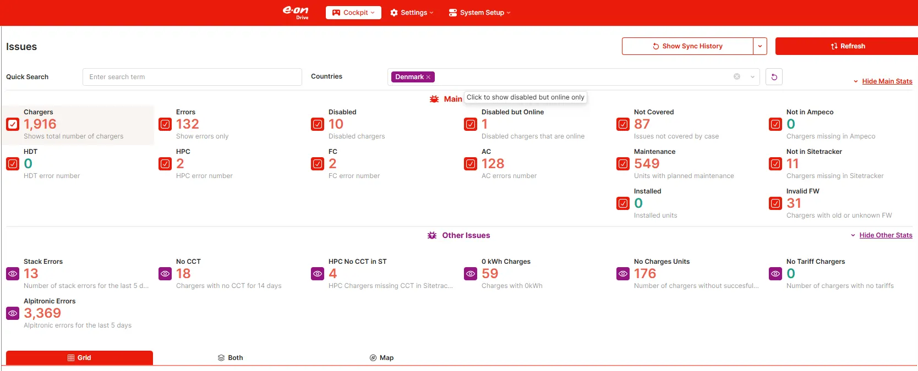Click the 'Other Issues' section title
The height and width of the screenshot is (371, 918).
point(466,235)
